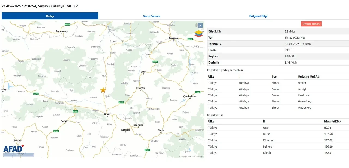Select the Uşak distance row

point(278,128)
